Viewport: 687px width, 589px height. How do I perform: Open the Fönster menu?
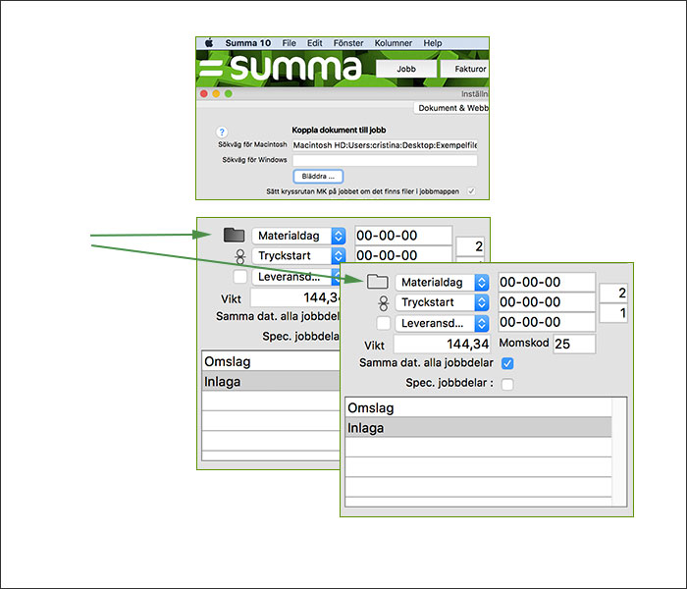(348, 43)
